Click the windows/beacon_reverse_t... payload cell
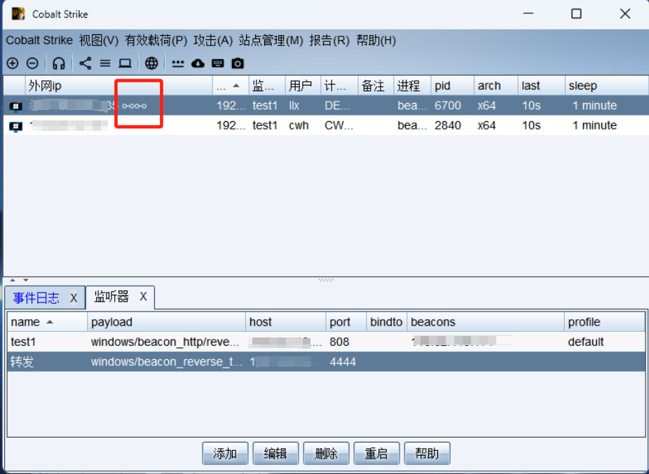The image size is (649, 474). [x=166, y=361]
